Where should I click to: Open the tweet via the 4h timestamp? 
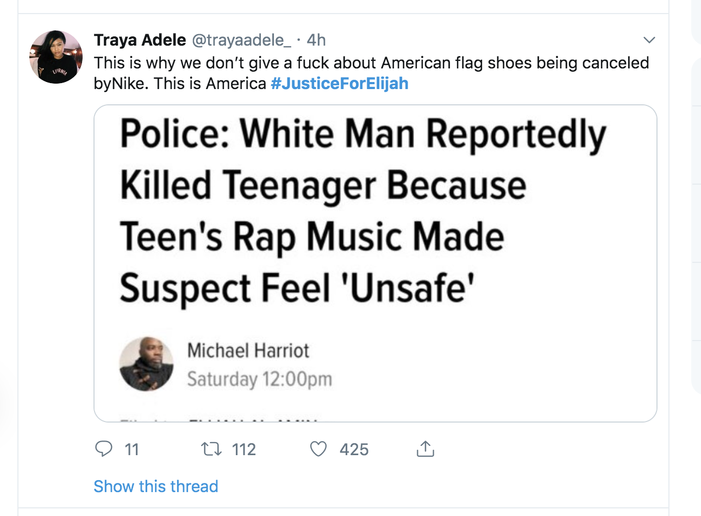click(x=316, y=40)
